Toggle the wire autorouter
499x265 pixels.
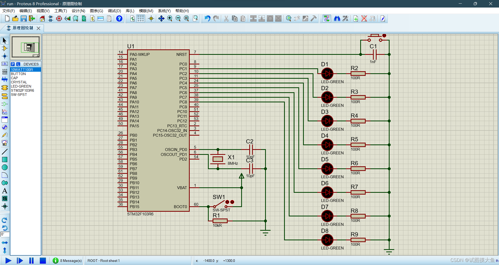[326, 18]
